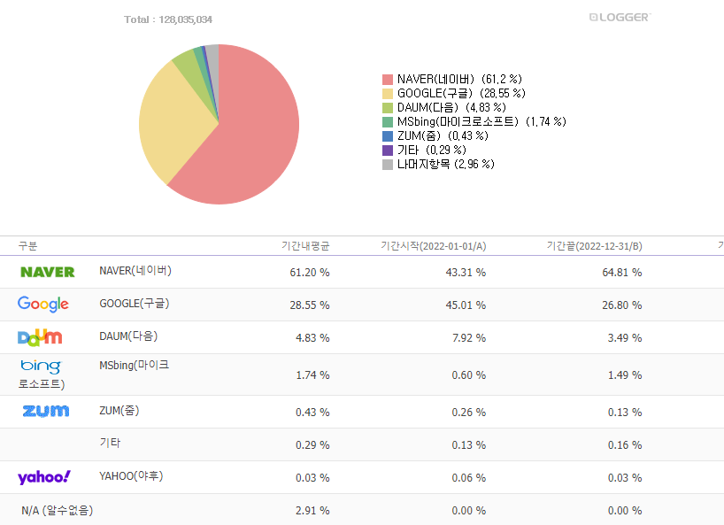The width and height of the screenshot is (724, 525).
Task: Click the 기간내평균 column header
Action: [305, 245]
